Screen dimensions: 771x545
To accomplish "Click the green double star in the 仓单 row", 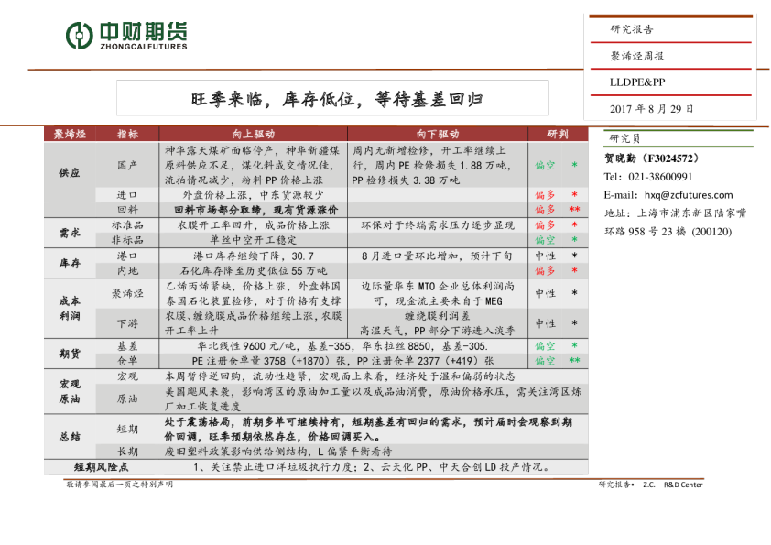I will (x=574, y=361).
